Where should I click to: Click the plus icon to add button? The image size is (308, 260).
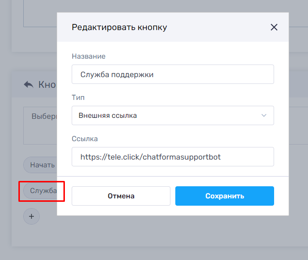pyautogui.click(x=31, y=216)
